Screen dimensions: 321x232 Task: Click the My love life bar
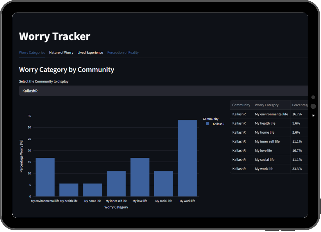[x=140, y=177]
